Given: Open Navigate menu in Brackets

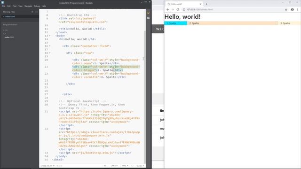Looking at the screenshot, I should [28, 6].
